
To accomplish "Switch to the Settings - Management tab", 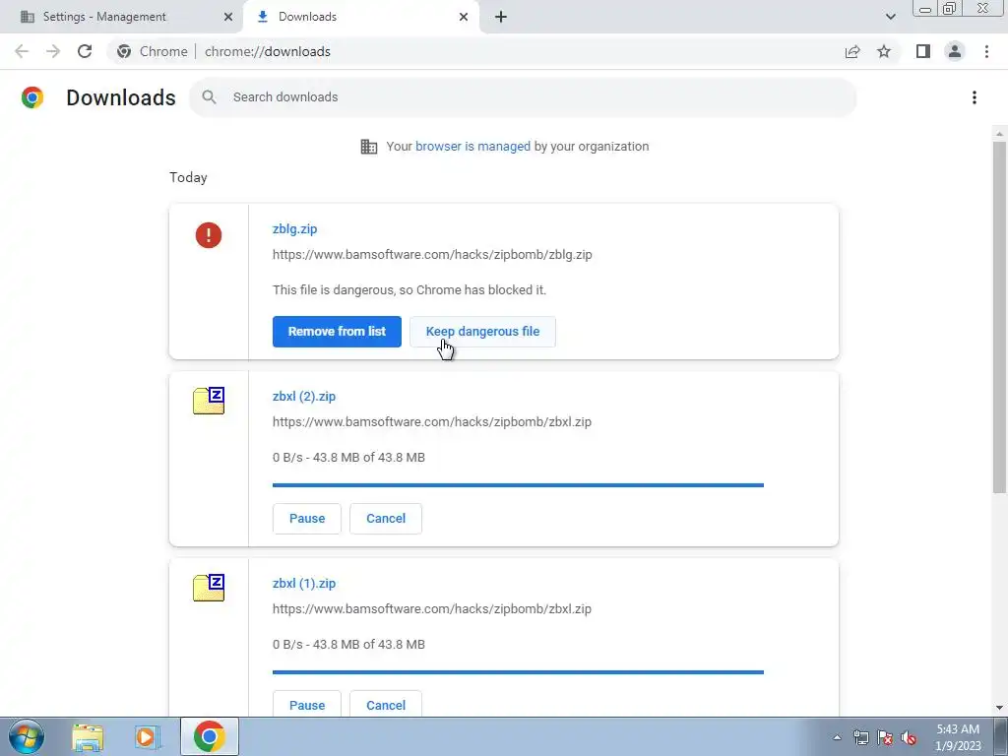I will point(122,17).
